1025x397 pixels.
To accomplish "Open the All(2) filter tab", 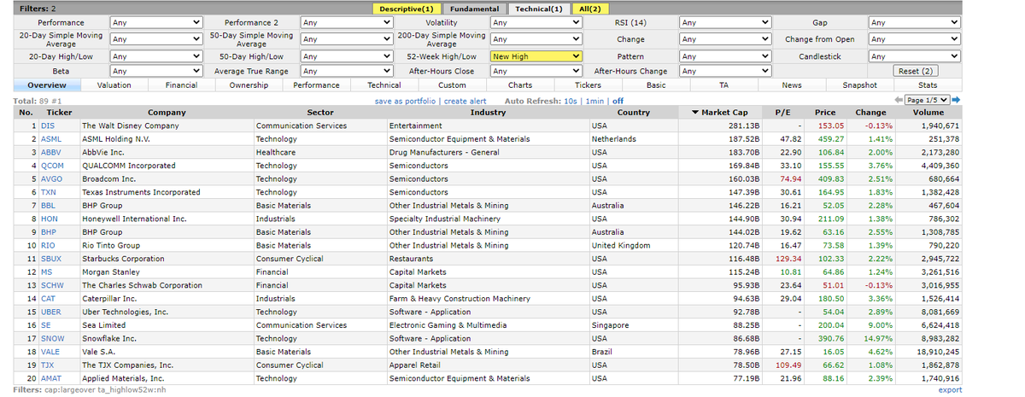I will tap(590, 9).
